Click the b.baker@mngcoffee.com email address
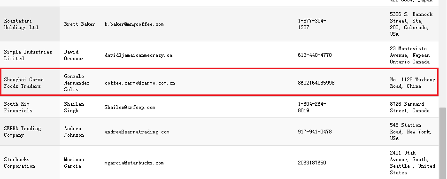 (x=134, y=24)
